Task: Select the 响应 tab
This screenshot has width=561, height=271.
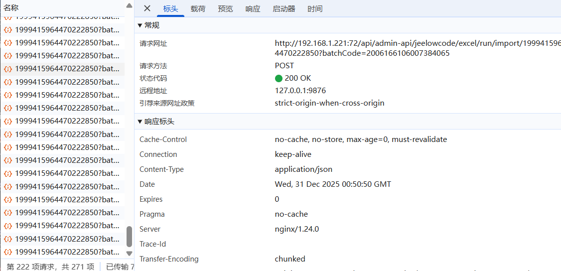Action: coord(253,9)
